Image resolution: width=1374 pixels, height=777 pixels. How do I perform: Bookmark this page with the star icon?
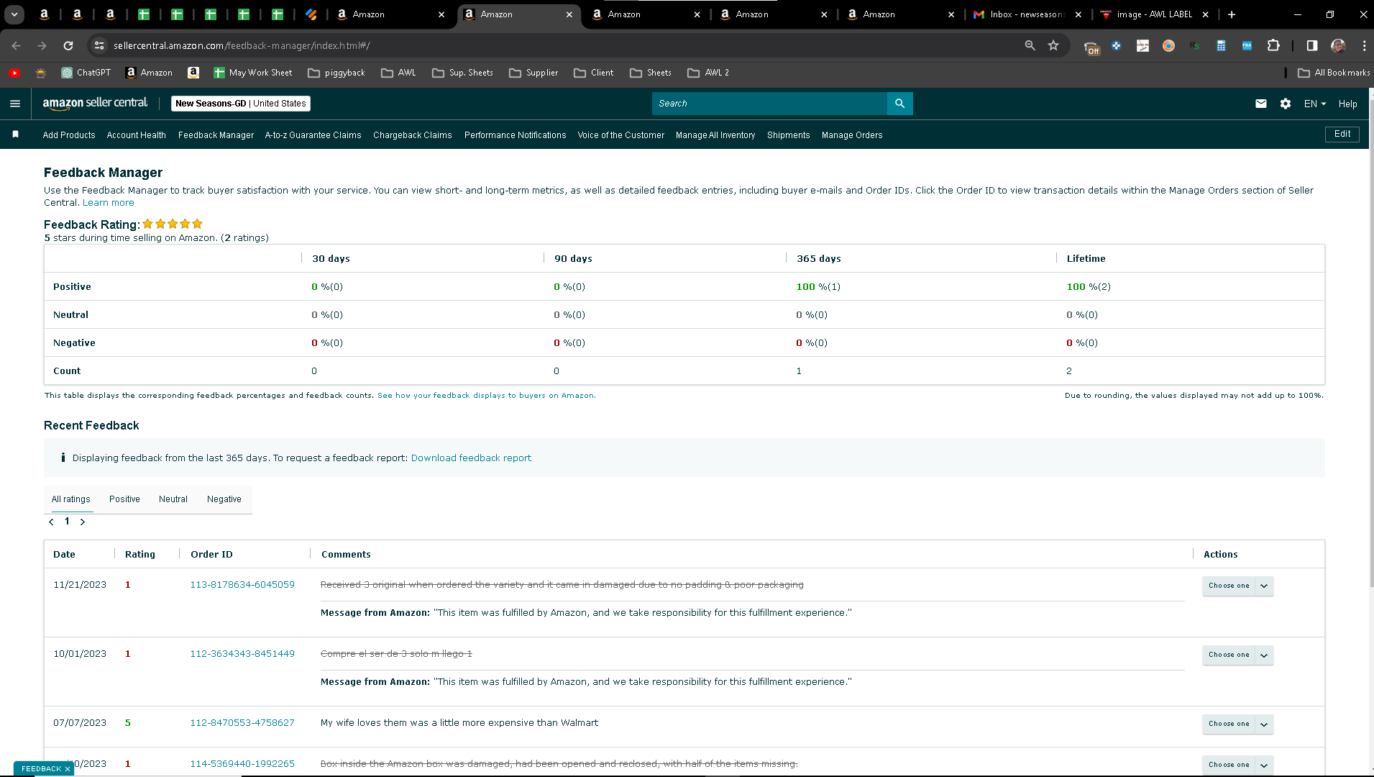point(1053,45)
